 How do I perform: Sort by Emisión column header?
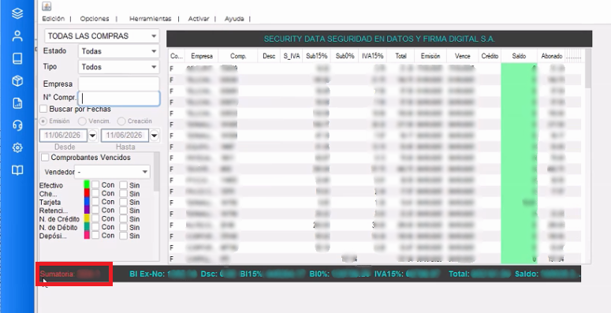(x=430, y=56)
